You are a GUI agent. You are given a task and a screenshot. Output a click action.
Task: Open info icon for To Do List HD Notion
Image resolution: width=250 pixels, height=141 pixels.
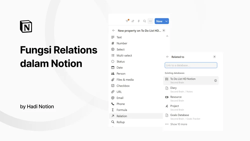point(215,80)
